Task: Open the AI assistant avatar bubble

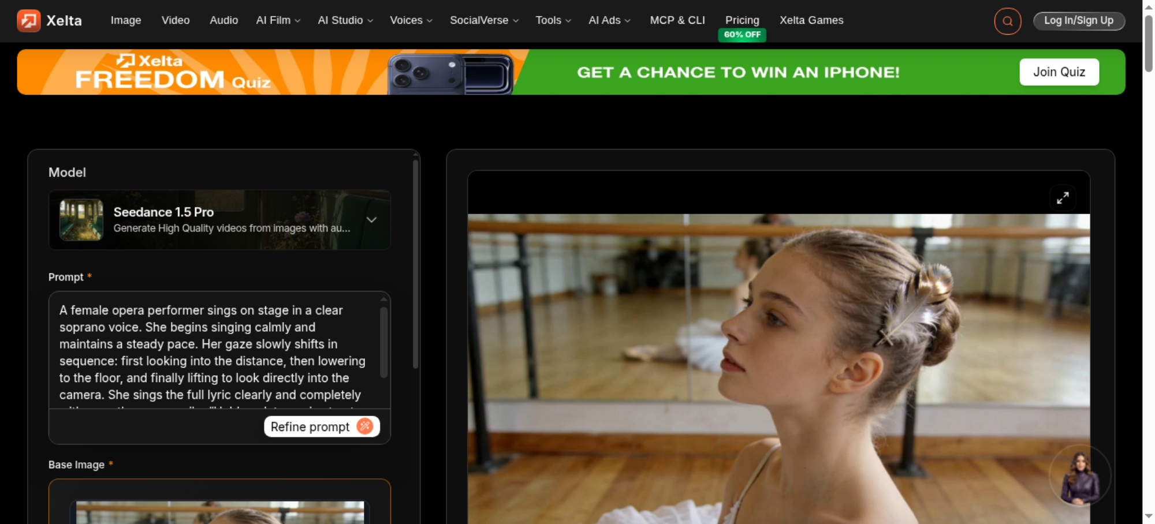Action: tap(1080, 477)
